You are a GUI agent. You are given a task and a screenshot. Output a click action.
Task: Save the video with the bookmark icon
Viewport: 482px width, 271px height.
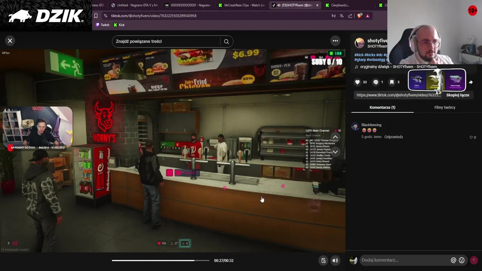(x=392, y=82)
